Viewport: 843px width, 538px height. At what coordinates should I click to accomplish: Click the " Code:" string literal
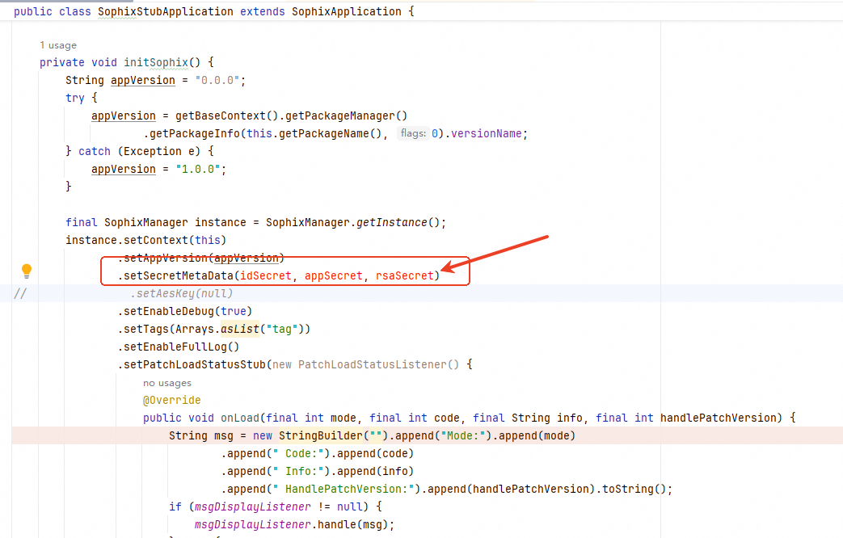click(298, 454)
